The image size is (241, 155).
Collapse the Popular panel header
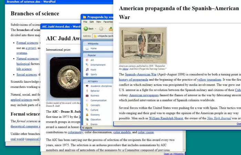(98, 55)
